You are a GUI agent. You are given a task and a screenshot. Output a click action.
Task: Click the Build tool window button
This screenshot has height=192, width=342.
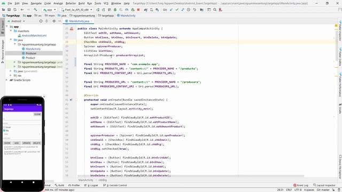(x=59, y=185)
